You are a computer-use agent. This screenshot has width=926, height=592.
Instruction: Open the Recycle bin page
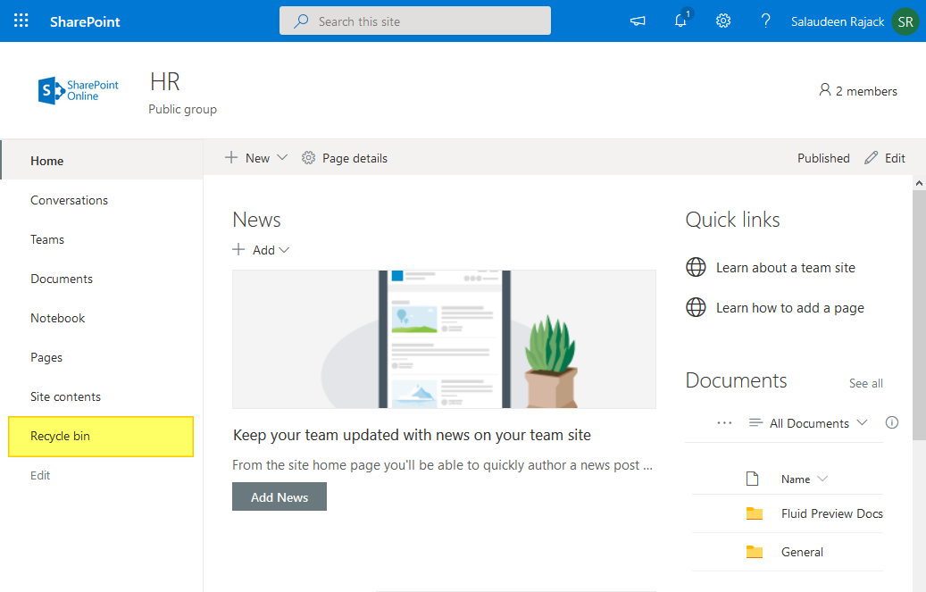pyautogui.click(x=61, y=436)
